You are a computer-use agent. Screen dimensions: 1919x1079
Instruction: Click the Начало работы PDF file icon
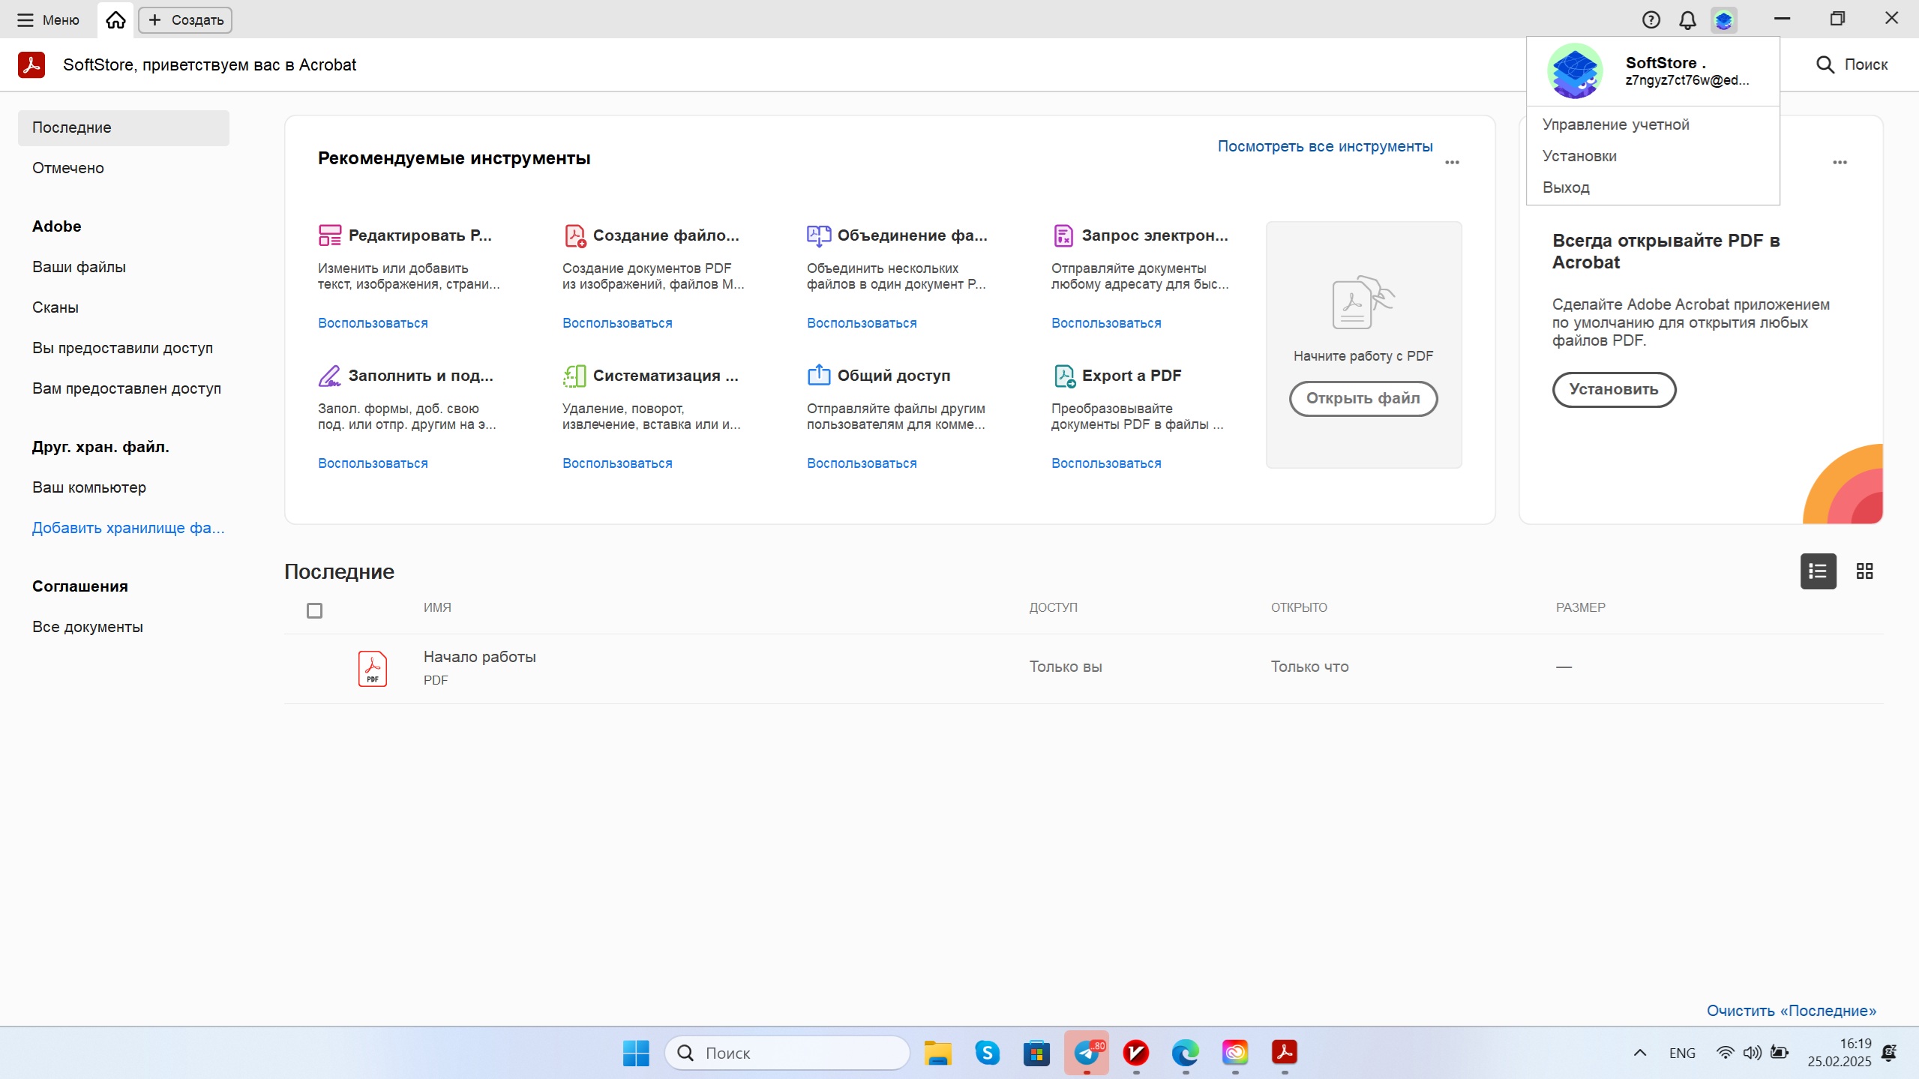373,668
